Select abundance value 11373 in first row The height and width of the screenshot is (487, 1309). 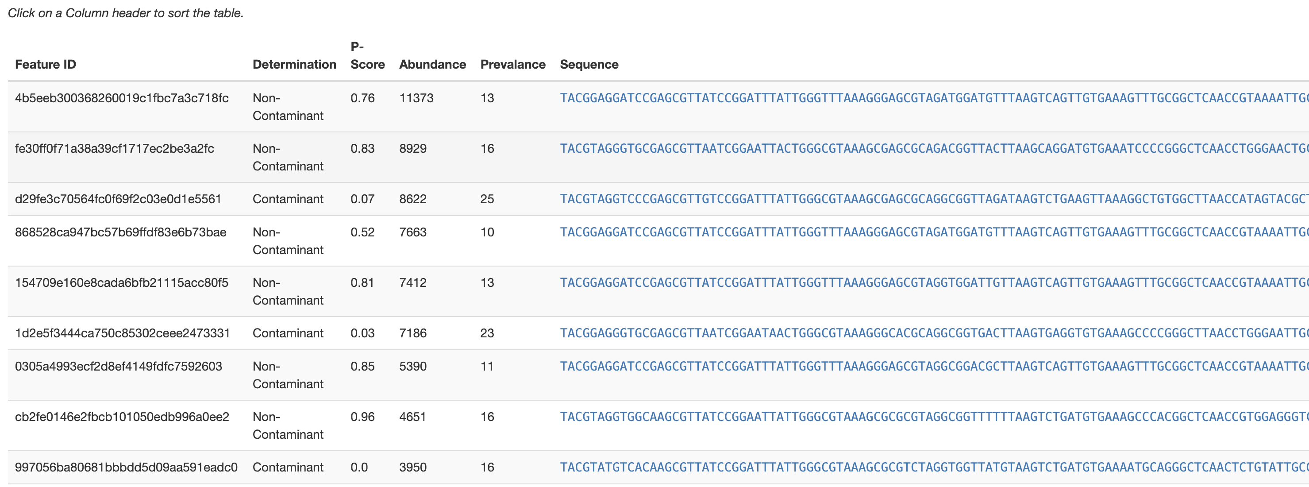[x=416, y=98]
